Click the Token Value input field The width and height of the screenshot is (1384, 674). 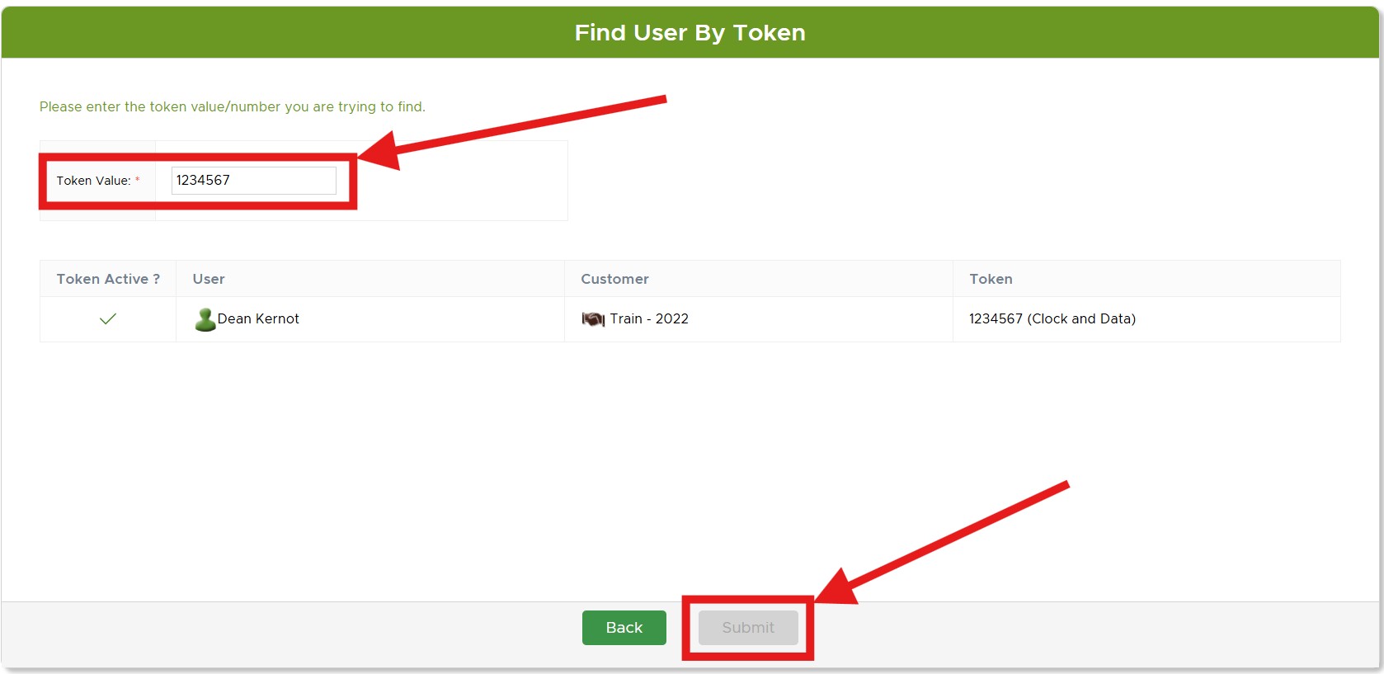[253, 181]
